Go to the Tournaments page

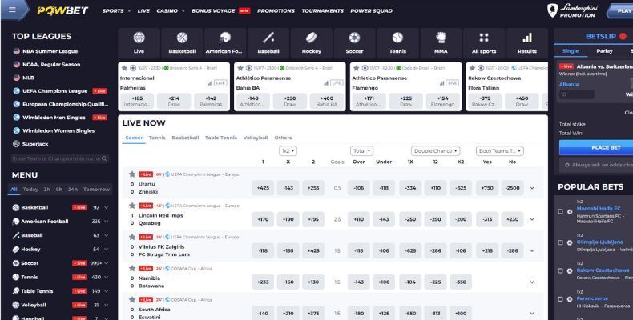tap(323, 11)
